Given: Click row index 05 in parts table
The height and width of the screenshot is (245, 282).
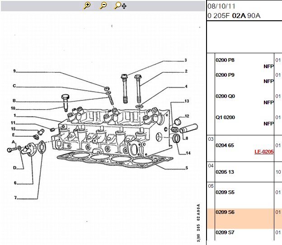Looking at the screenshot, I should (211, 186).
